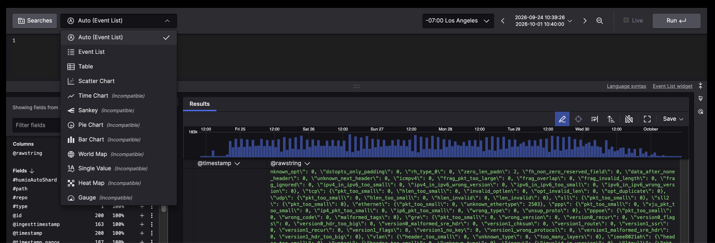Select Pie Chart from the list
This screenshot has width=715, height=243.
point(119,125)
